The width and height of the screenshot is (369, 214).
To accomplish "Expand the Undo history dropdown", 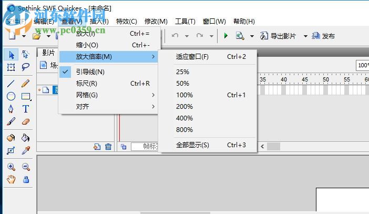I will click(x=187, y=36).
